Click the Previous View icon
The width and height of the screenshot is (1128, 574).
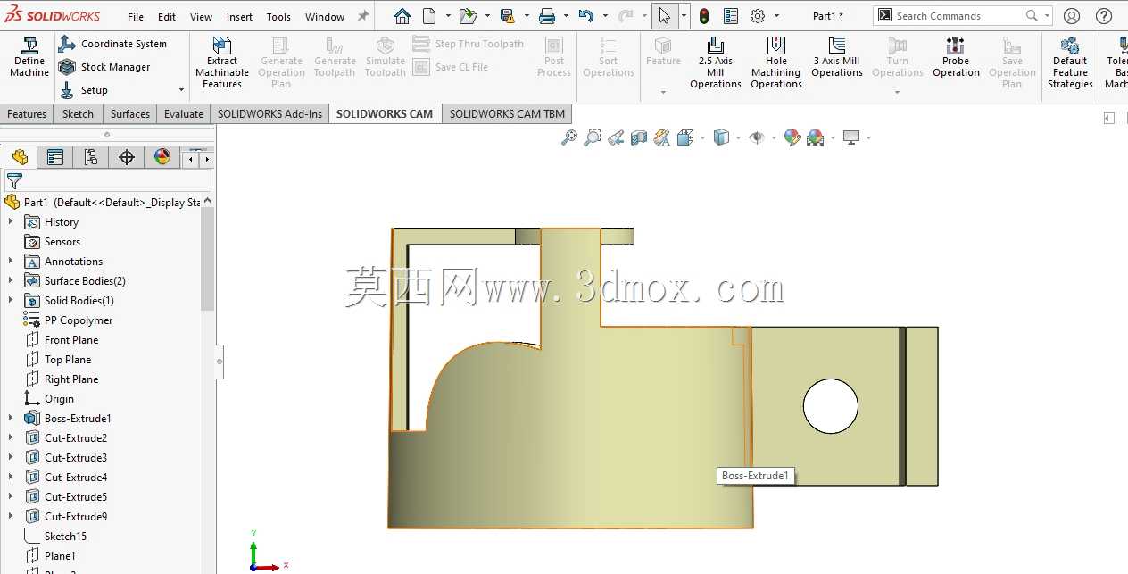615,137
